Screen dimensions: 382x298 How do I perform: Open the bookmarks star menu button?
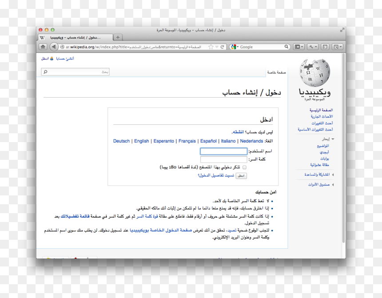tap(298, 47)
